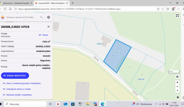
Task: Zoom in the map with plus button
Action: pos(177,82)
